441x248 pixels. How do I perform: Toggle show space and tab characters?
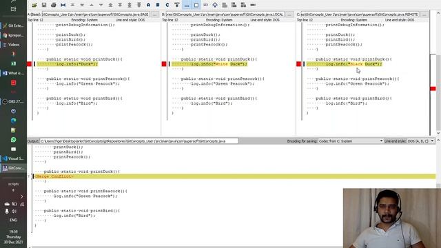[187, 5]
